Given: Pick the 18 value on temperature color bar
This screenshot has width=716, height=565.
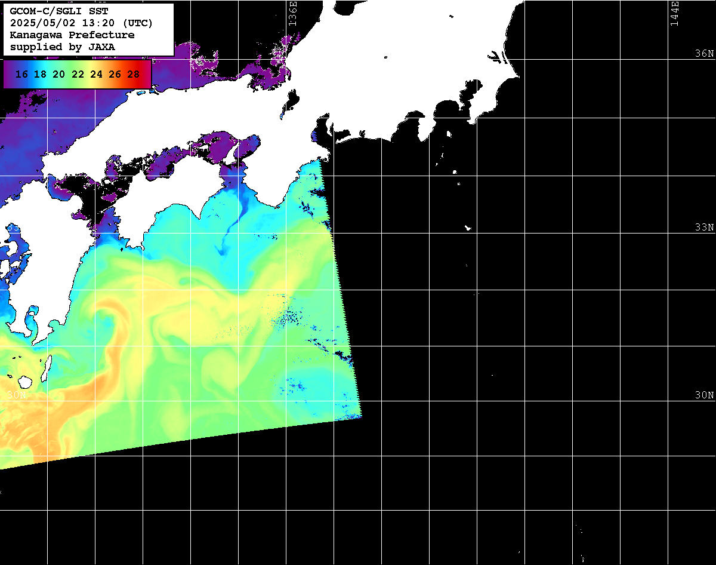Looking at the screenshot, I should (40, 75).
